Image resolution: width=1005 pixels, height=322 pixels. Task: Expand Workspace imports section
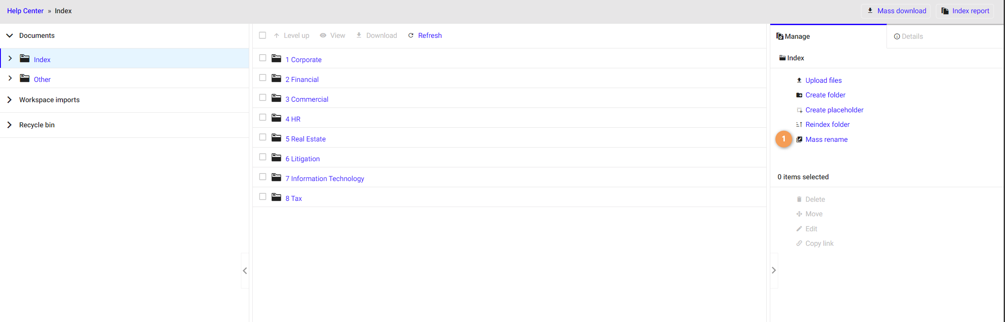pos(9,100)
